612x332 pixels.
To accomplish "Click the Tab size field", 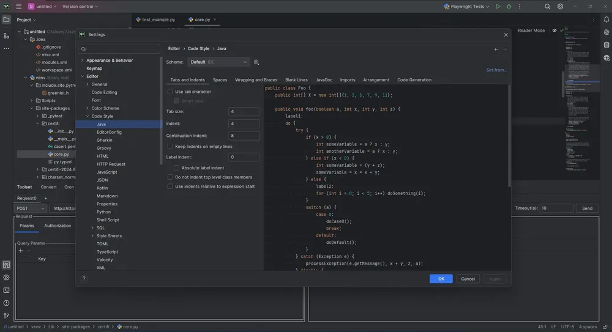I will [244, 111].
